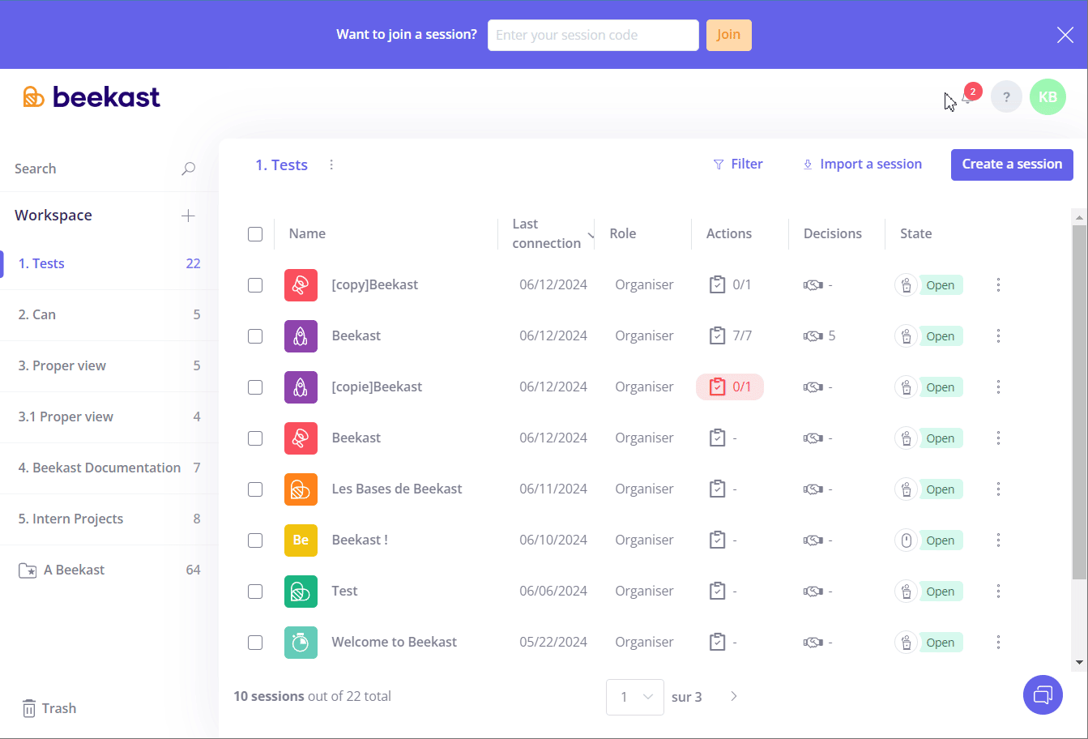1088x739 pixels.
Task: Add a new workspace with plus icon
Action: point(188,216)
